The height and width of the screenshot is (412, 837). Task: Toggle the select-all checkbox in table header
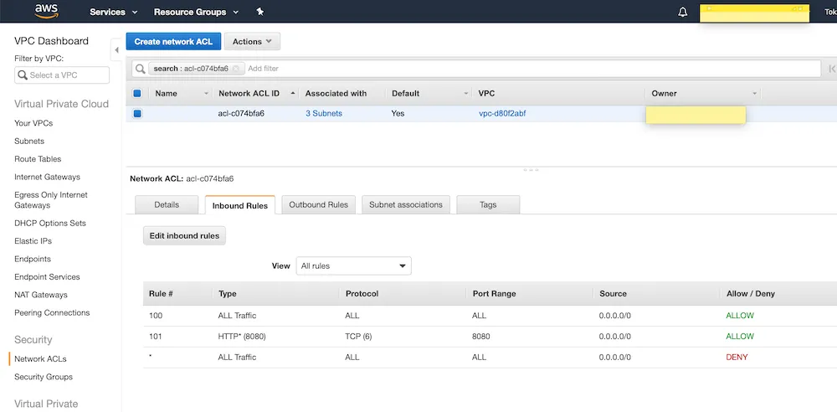click(x=137, y=93)
